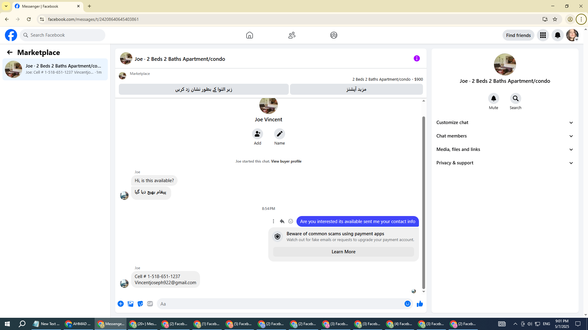Mute this chat with bell icon
This screenshot has height=330, width=588.
[x=493, y=98]
